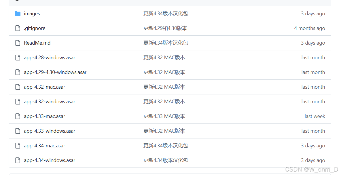Click the ReadMe.md file icon
The width and height of the screenshot is (339, 175).
click(18, 43)
